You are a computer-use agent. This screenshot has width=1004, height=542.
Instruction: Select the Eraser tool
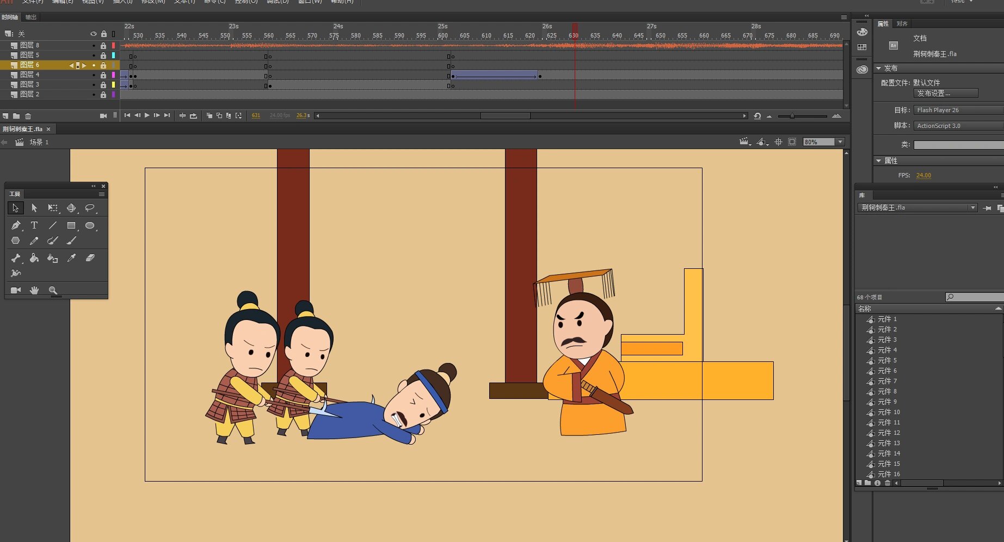point(90,258)
